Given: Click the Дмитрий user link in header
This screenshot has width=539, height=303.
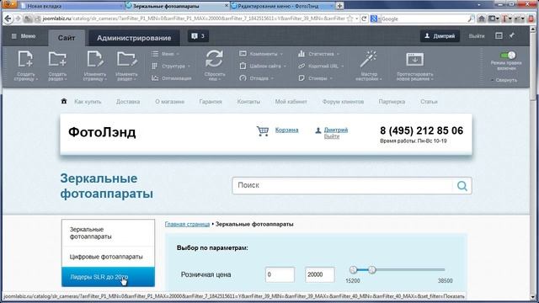Looking at the screenshot, I should (336, 130).
